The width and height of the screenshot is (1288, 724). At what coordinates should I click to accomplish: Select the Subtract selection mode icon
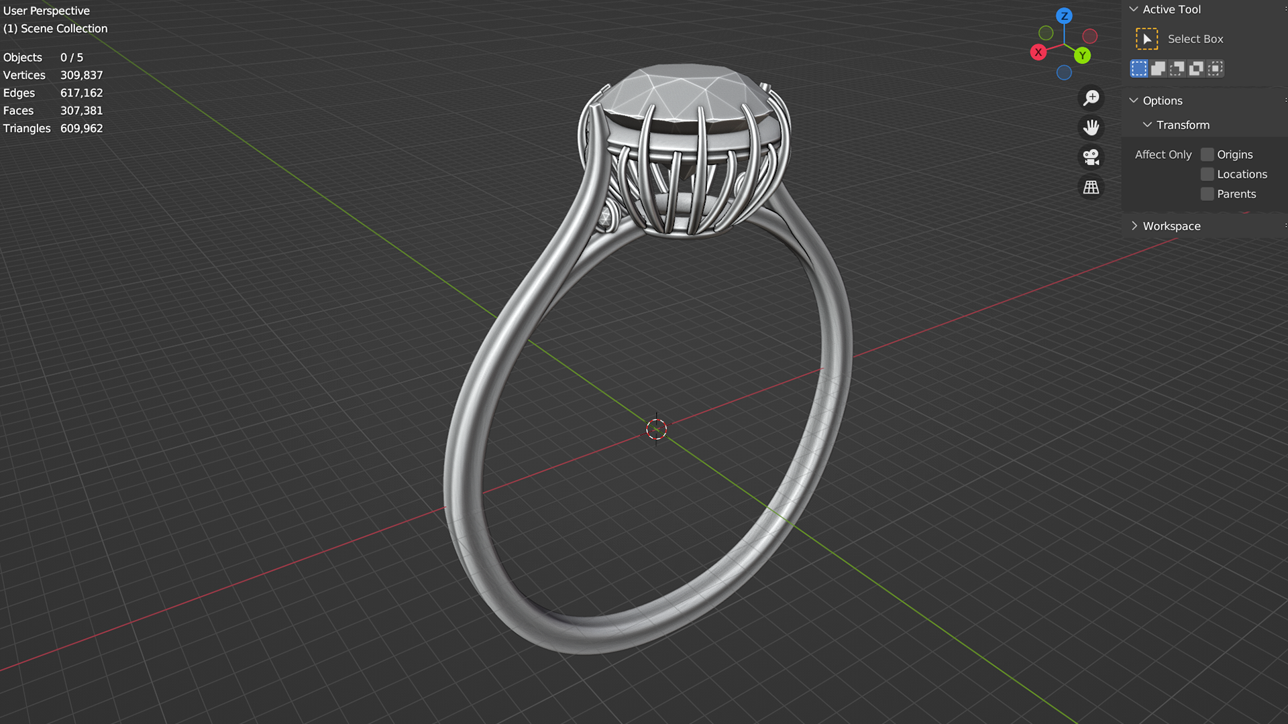click(1177, 68)
